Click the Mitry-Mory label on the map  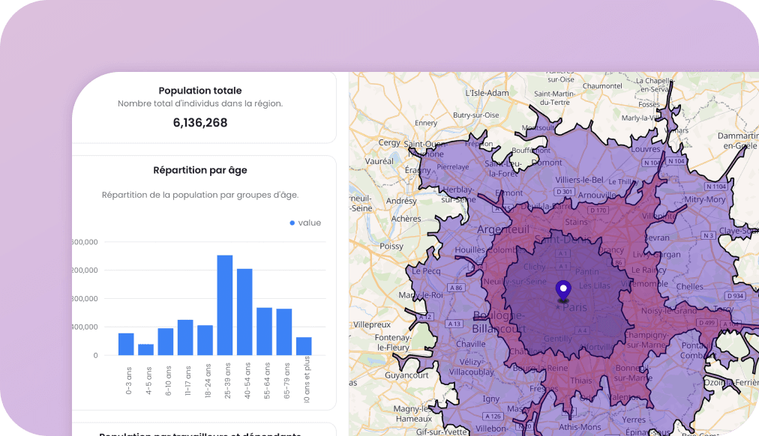tap(705, 199)
